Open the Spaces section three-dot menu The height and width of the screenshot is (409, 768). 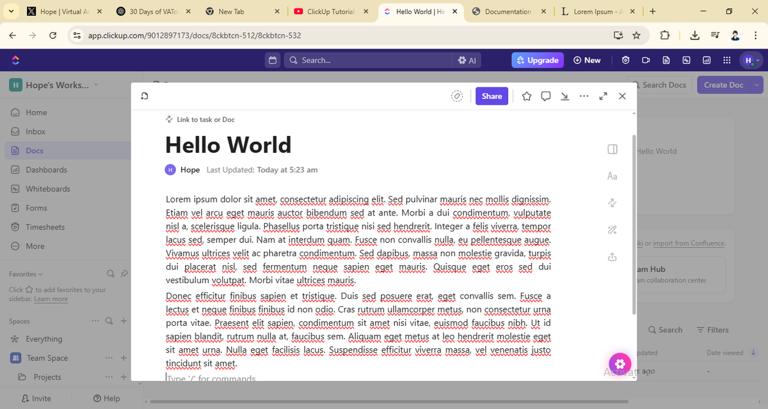coord(95,321)
